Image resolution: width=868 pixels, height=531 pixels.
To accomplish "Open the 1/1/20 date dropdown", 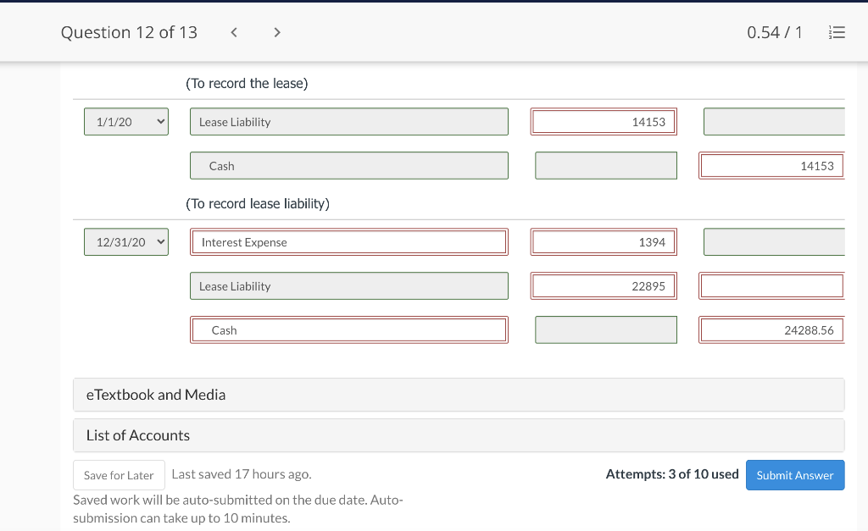I will click(125, 121).
